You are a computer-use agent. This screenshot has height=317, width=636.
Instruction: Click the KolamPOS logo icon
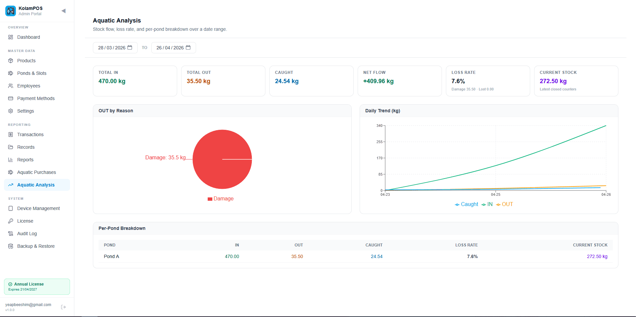click(11, 11)
